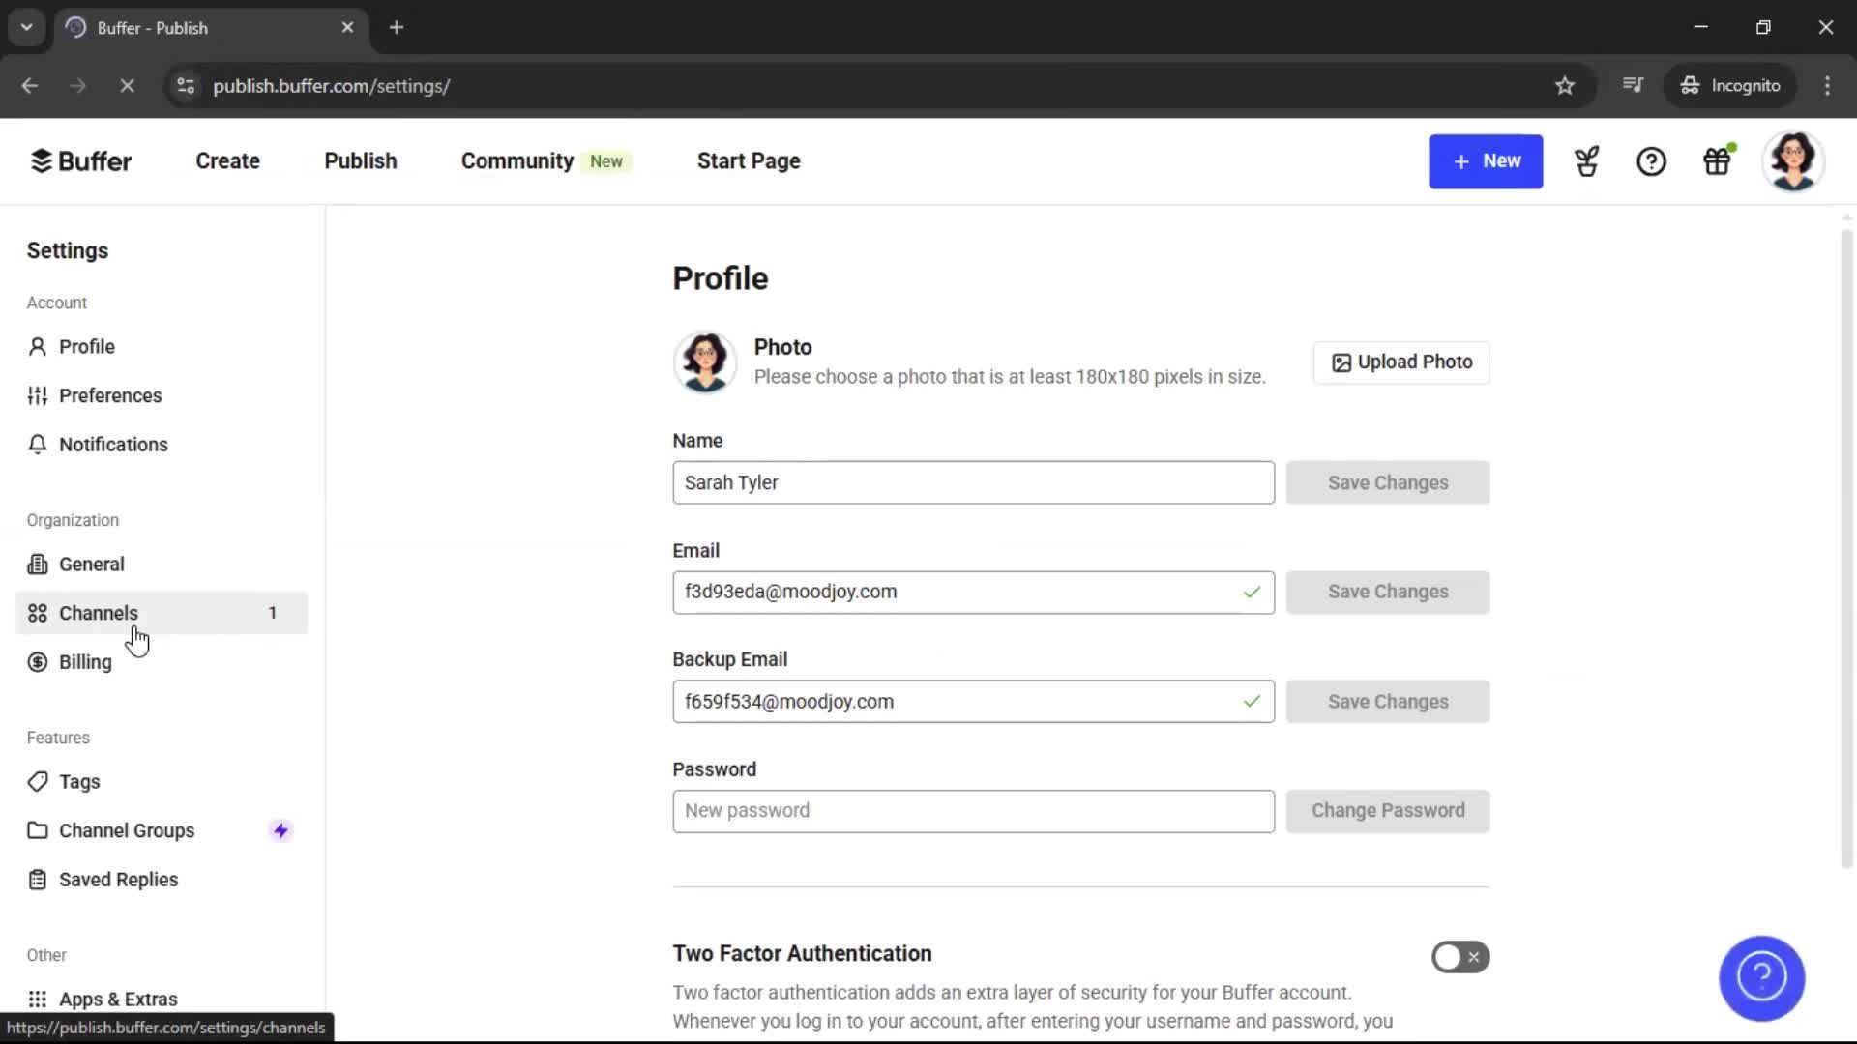Image resolution: width=1857 pixels, height=1044 pixels.
Task: Click the plant growth icon in header
Action: [x=1587, y=160]
